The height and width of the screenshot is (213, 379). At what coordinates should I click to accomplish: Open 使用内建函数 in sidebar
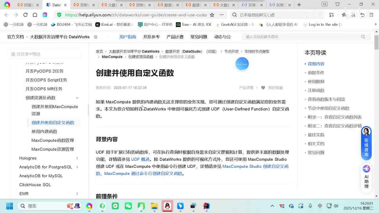[44, 131]
